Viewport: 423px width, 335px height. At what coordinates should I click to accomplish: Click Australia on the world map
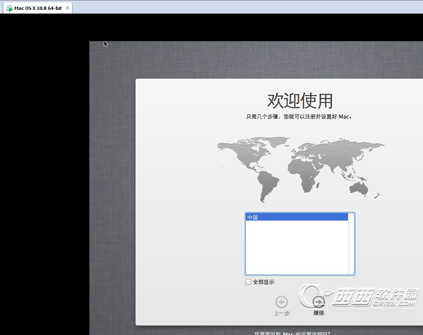pyautogui.click(x=359, y=188)
